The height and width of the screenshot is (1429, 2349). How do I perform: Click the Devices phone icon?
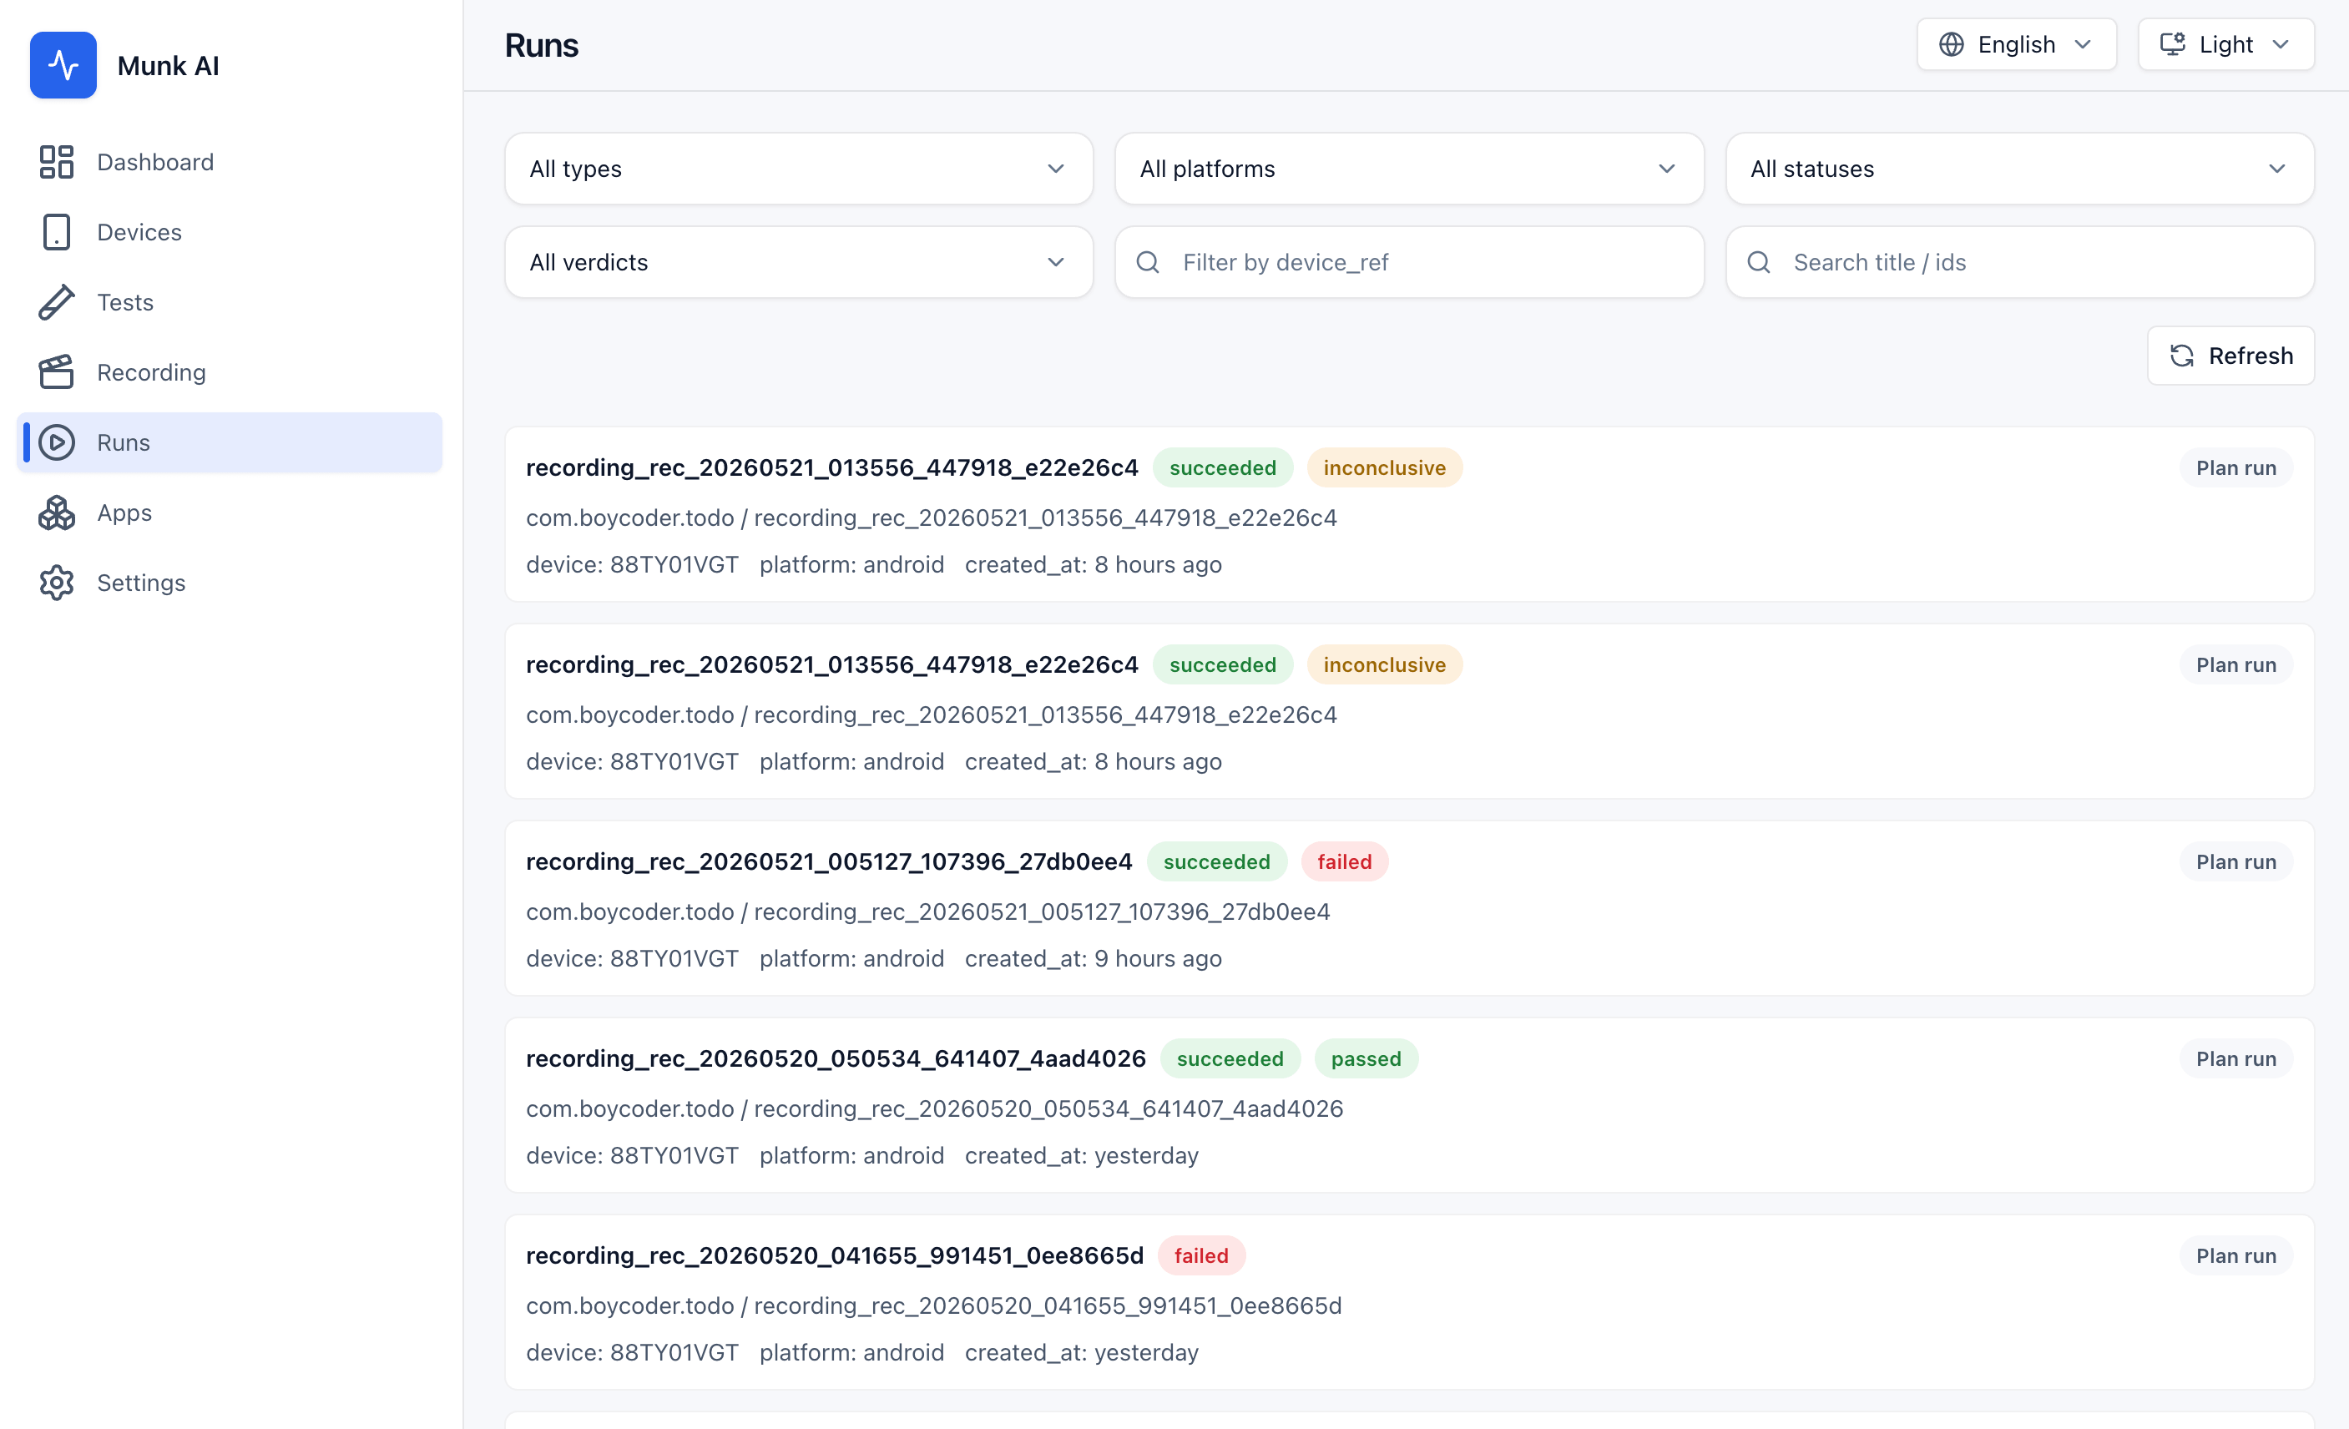click(x=56, y=232)
